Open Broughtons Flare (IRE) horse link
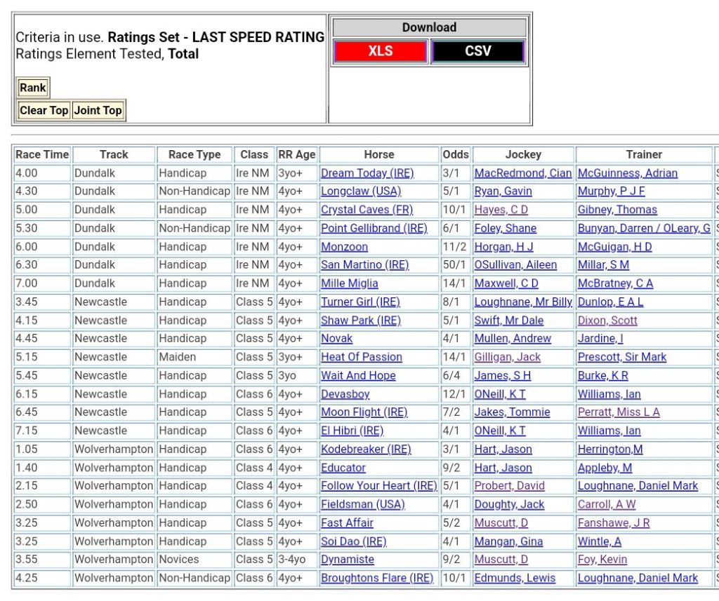The height and width of the screenshot is (601, 719). tap(377, 579)
